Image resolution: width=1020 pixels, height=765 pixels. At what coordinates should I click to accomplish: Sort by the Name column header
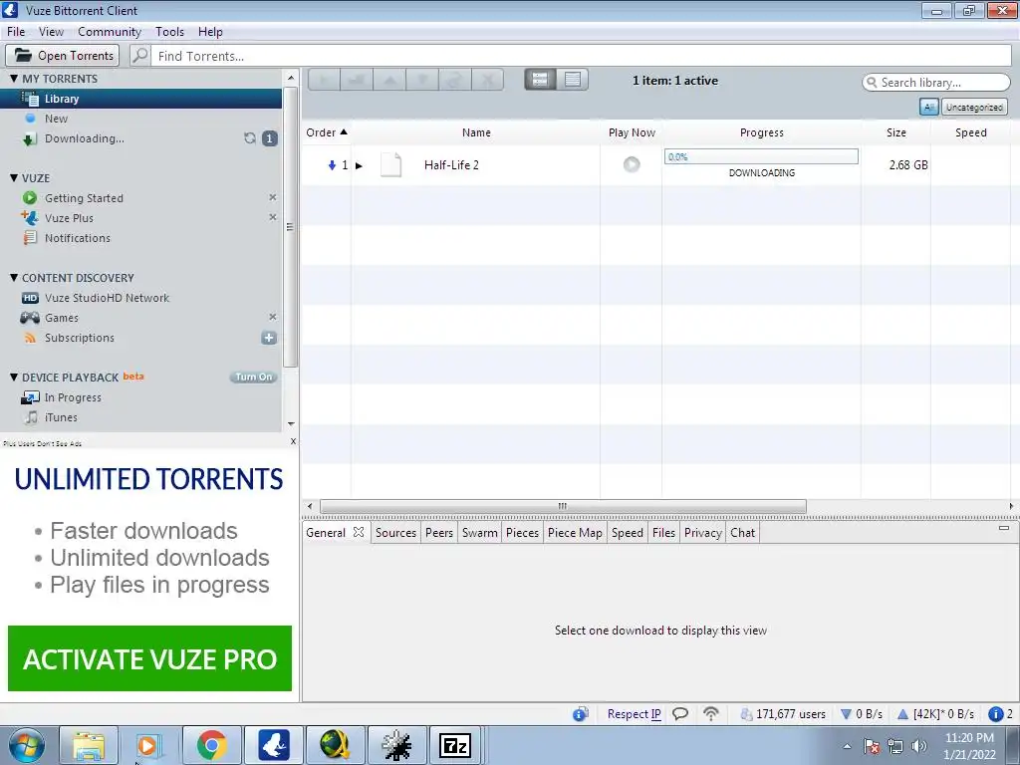(x=476, y=132)
